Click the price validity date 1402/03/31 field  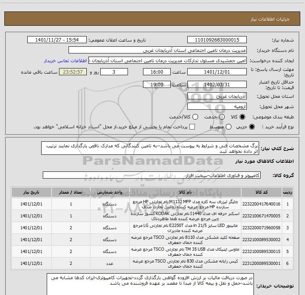click(x=217, y=85)
